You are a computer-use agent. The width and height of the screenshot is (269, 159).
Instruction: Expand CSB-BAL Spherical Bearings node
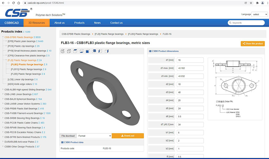point(3,99)
